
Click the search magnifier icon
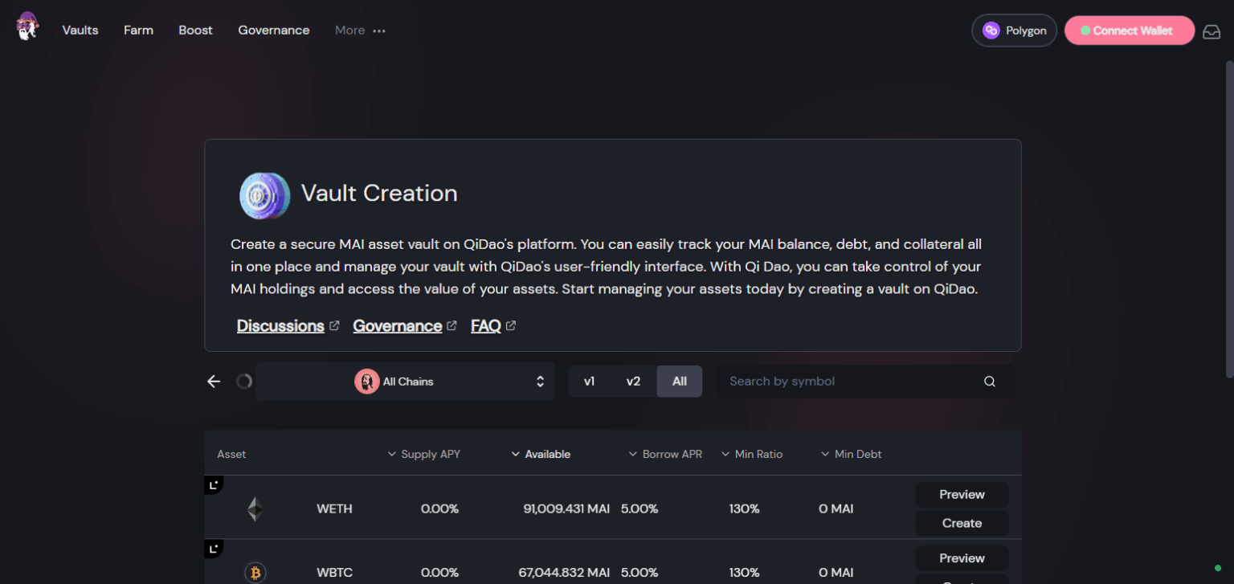989,382
